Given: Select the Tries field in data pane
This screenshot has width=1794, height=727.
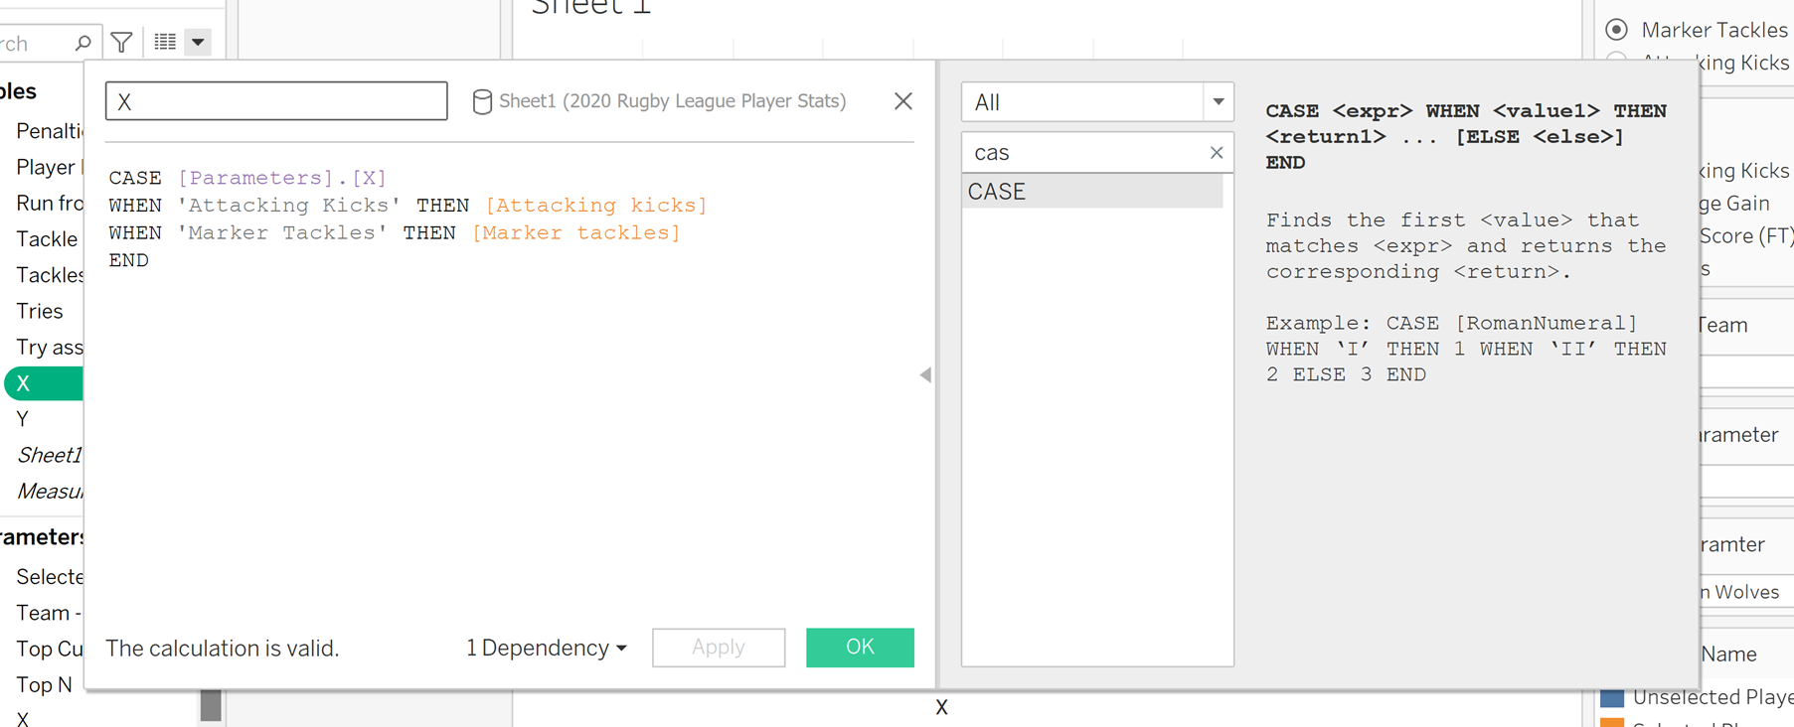Looking at the screenshot, I should pos(40,311).
